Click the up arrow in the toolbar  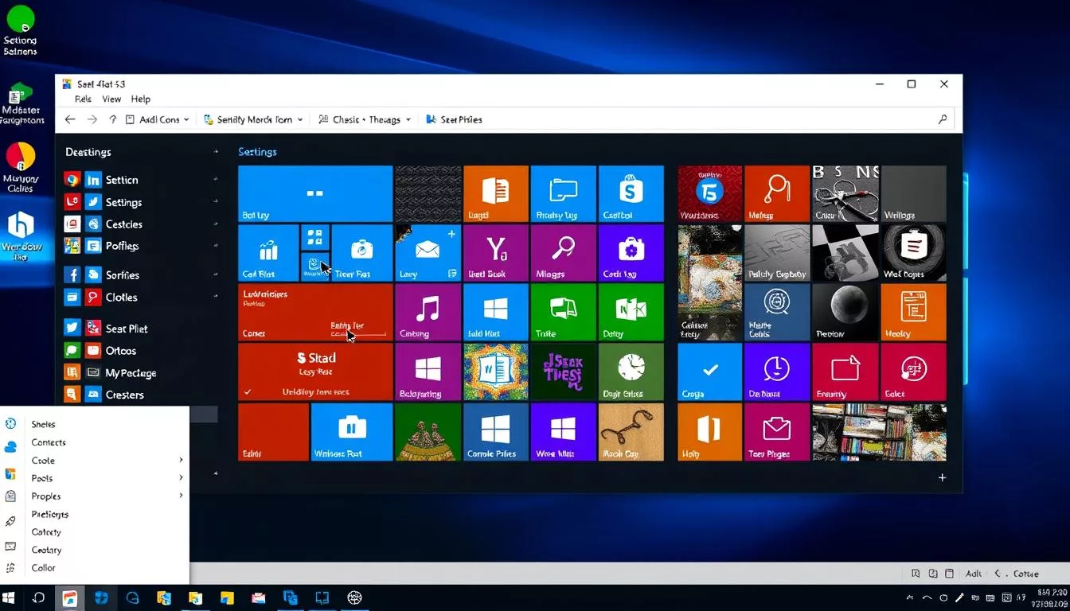coord(113,119)
